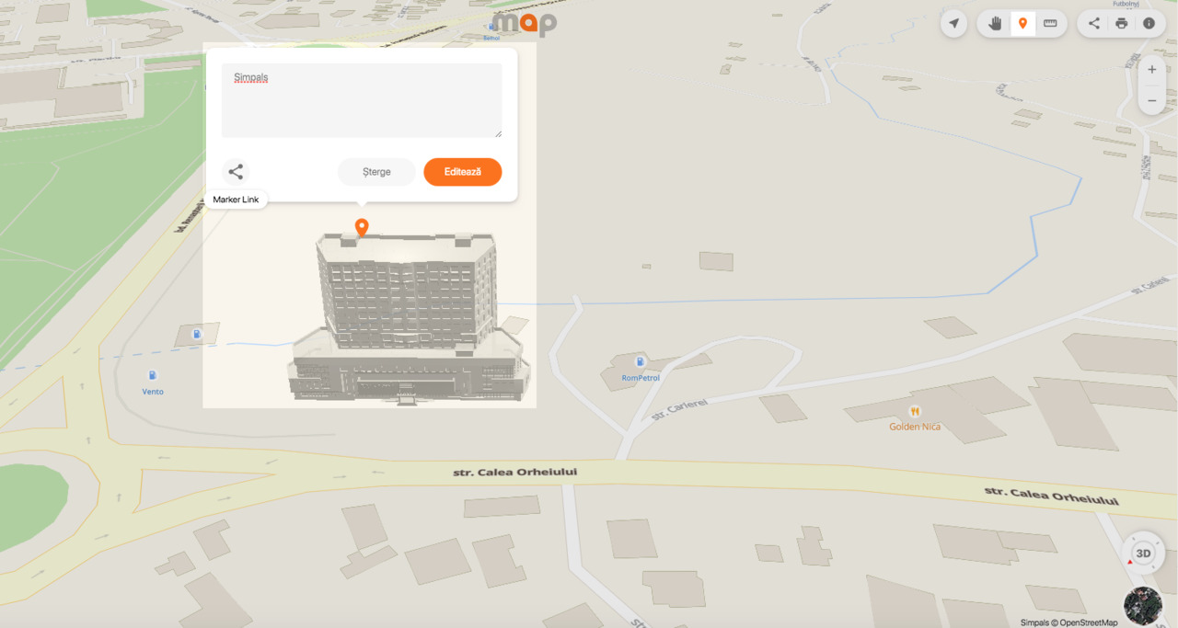Toggle the 3D view compass button
The height and width of the screenshot is (628, 1178).
point(1143,554)
